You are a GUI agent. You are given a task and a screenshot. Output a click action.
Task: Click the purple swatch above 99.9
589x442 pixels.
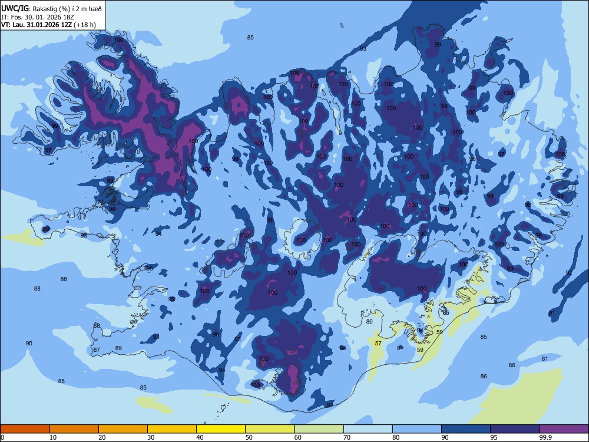[564, 429]
